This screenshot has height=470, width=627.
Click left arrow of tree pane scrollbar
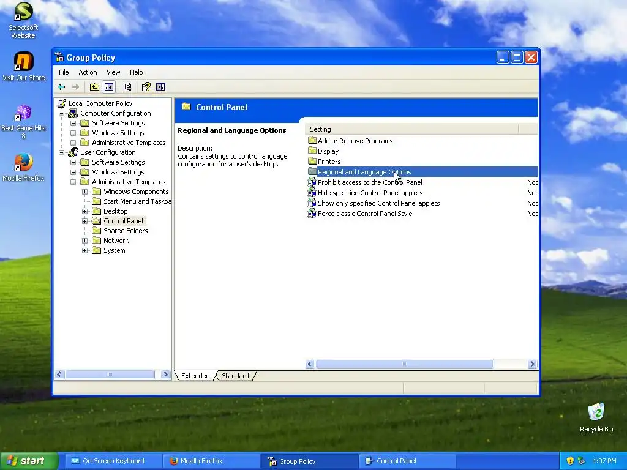[59, 375]
